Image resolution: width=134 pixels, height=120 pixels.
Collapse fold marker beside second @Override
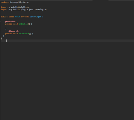pos(0,31)
